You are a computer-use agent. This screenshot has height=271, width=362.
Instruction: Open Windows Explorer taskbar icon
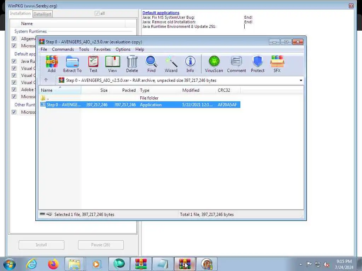tap(74, 264)
